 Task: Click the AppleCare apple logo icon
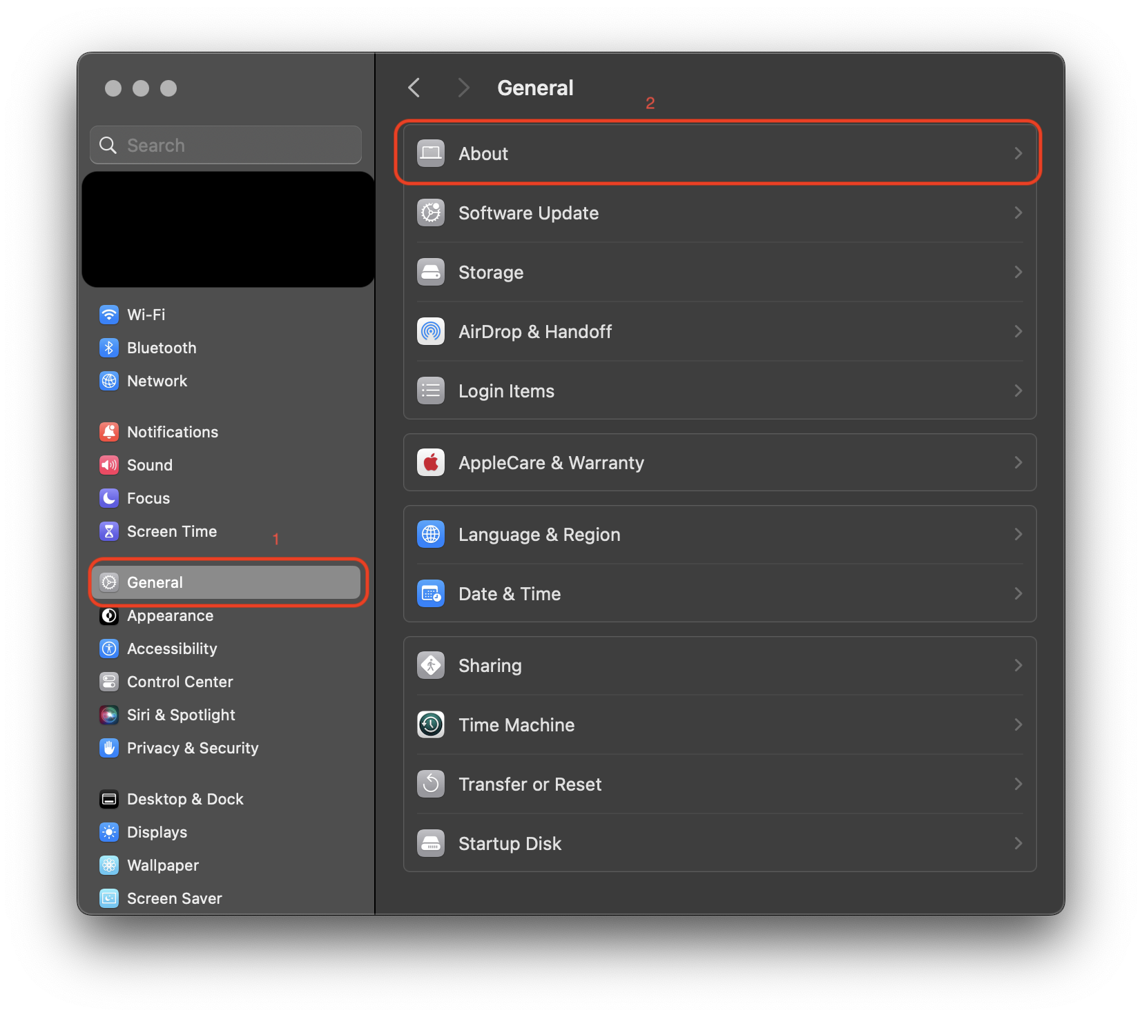[431, 462]
